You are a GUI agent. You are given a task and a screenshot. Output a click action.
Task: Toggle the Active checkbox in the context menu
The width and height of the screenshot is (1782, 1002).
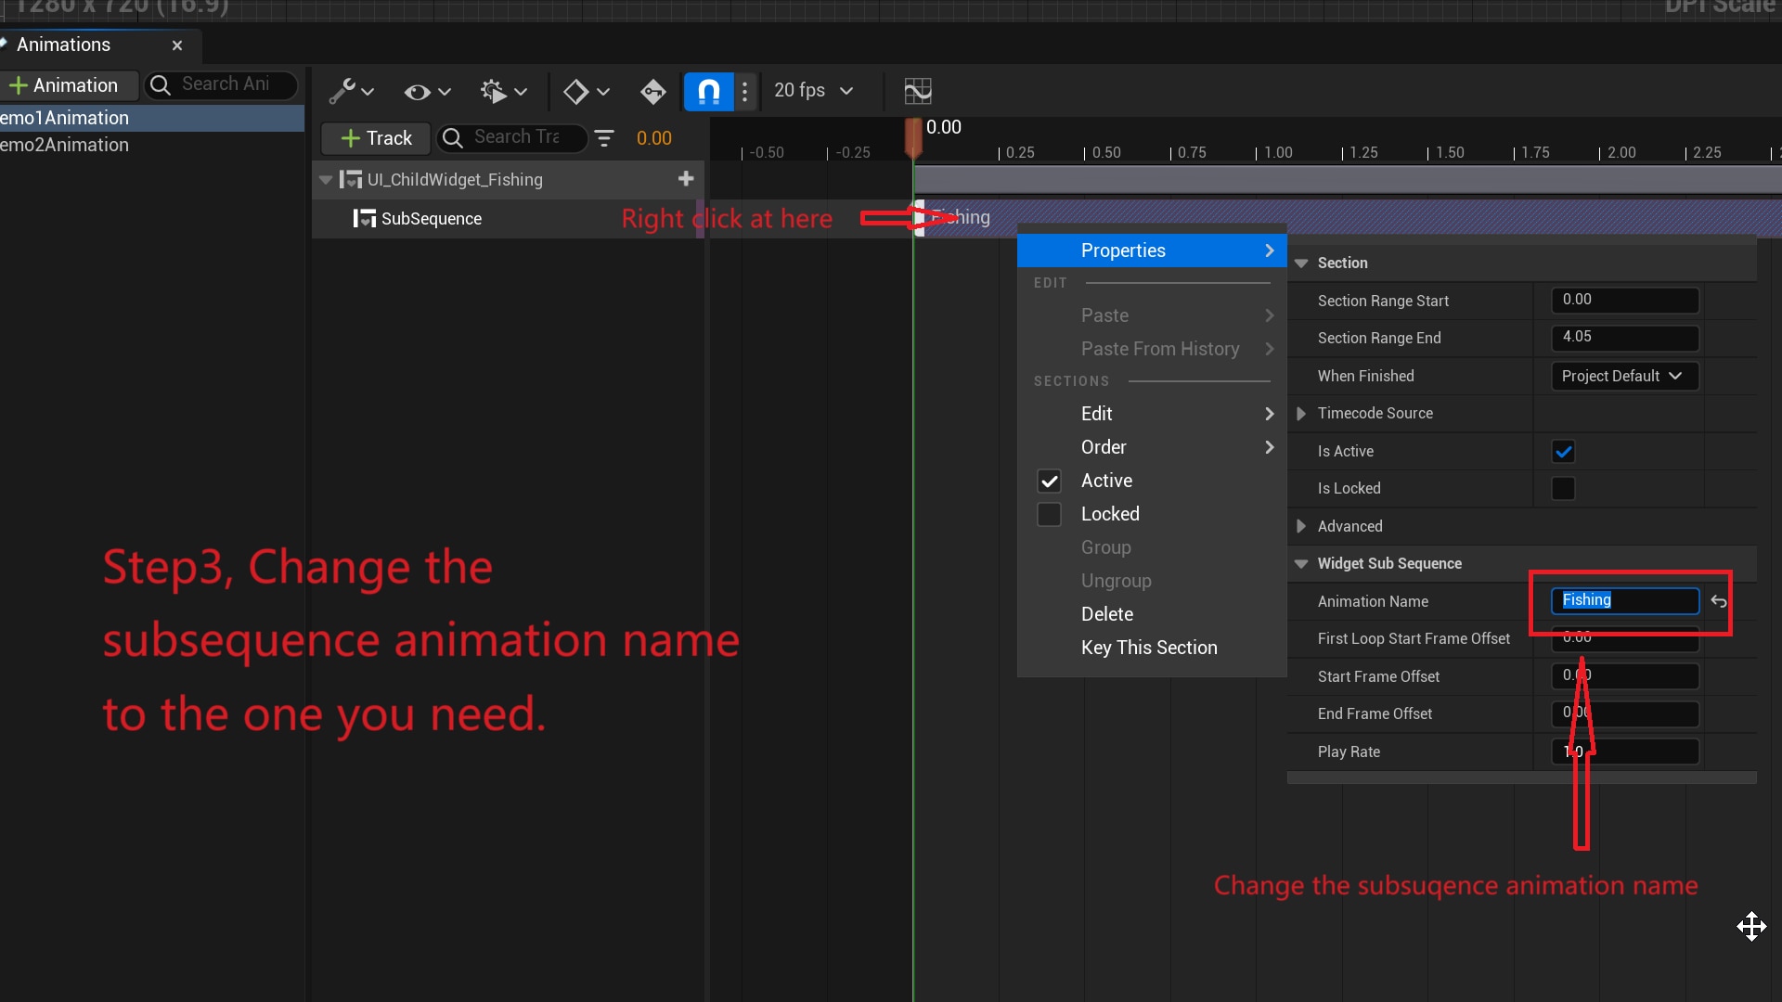tap(1049, 481)
